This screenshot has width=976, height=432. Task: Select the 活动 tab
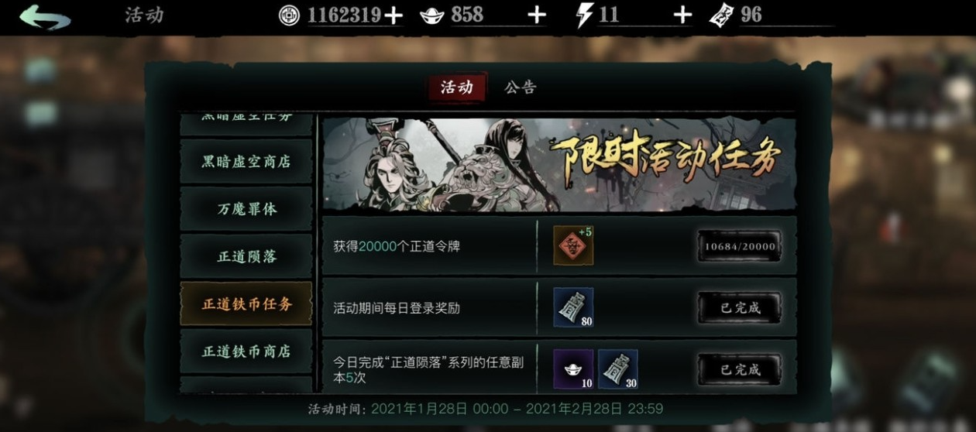tap(457, 87)
